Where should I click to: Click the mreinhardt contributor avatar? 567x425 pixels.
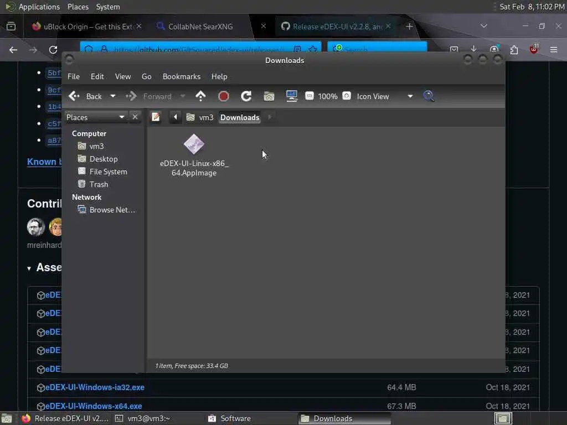point(36,227)
